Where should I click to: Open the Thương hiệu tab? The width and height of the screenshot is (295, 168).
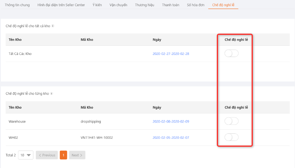145,5
